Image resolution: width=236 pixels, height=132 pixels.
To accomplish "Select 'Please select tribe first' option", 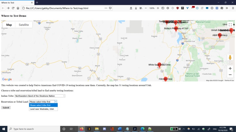I will pos(43,105).
